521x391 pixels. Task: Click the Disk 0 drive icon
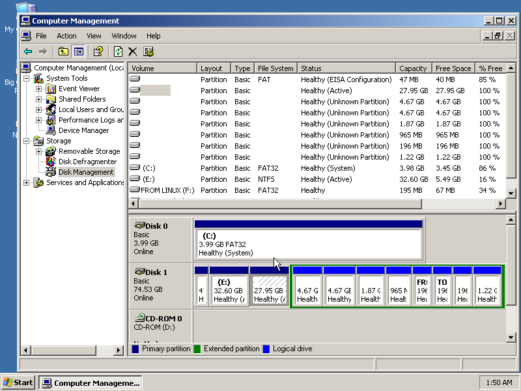pos(140,225)
